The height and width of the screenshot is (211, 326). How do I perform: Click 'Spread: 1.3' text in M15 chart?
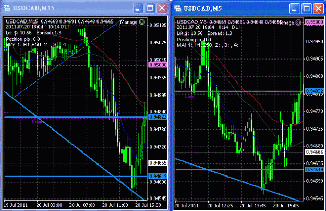pos(49,33)
